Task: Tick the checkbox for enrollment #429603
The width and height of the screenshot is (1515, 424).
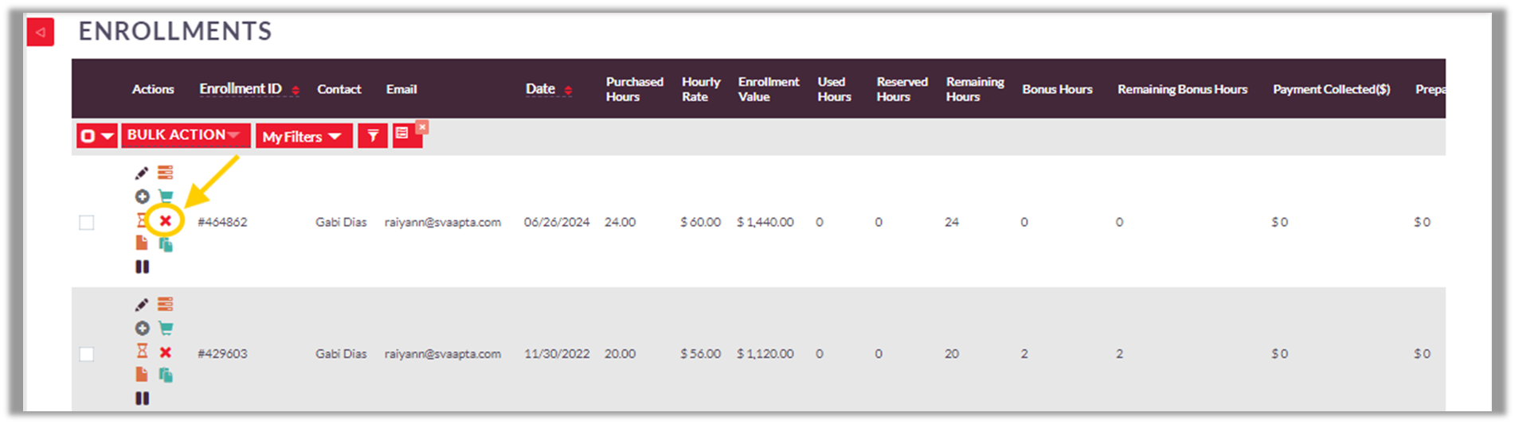Action: point(86,354)
